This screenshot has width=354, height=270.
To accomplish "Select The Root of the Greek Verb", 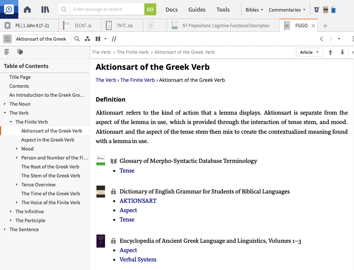I will (50, 167).
